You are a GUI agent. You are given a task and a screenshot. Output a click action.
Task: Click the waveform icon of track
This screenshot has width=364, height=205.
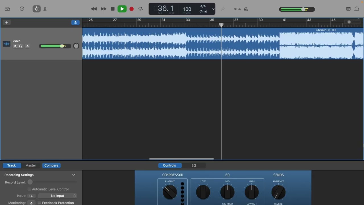pyautogui.click(x=7, y=44)
